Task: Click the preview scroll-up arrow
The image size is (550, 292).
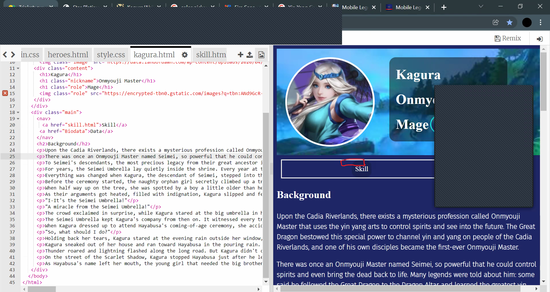Action: (543, 49)
